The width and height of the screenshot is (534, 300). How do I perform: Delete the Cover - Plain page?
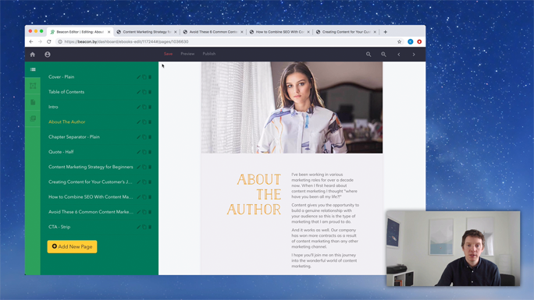150,77
